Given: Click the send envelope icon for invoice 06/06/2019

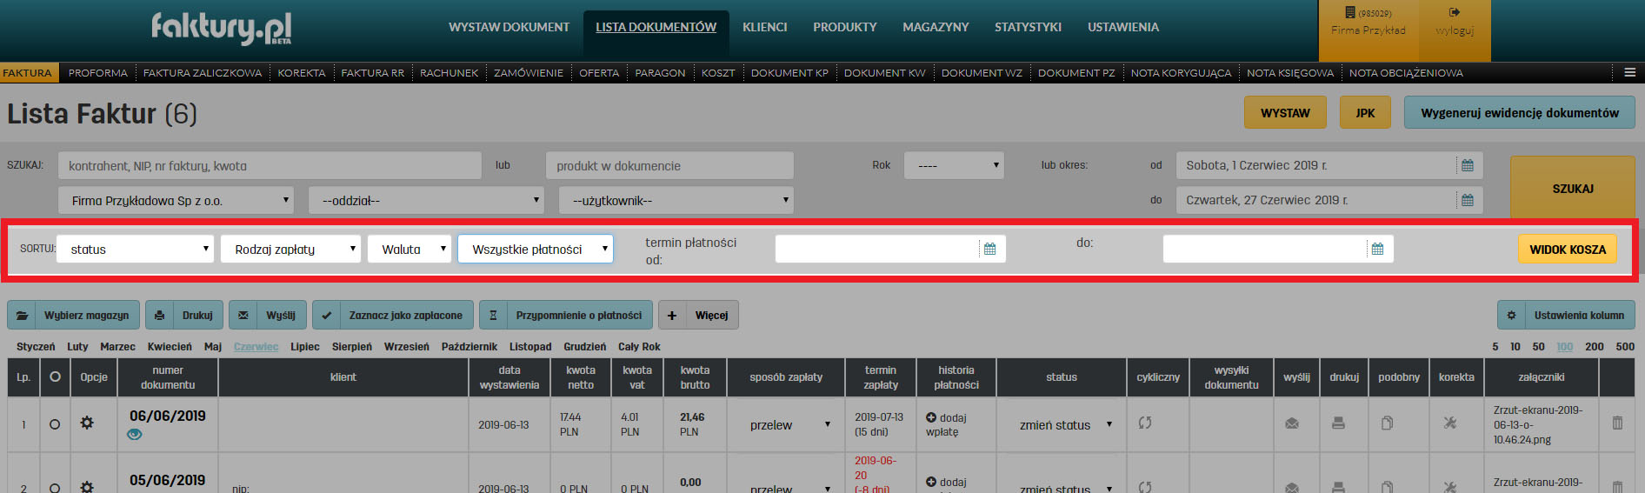Looking at the screenshot, I should [1292, 423].
